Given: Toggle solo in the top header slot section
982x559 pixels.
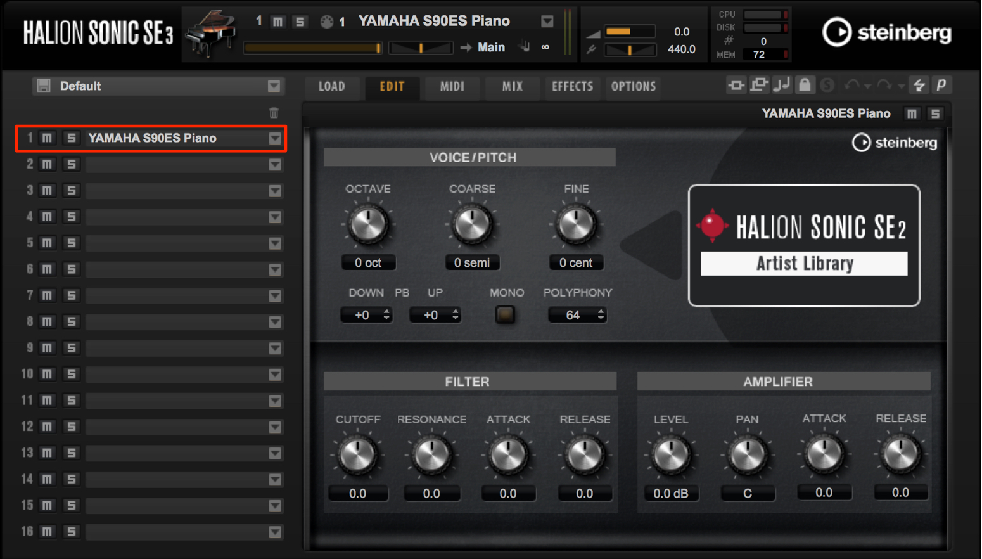Looking at the screenshot, I should point(300,22).
